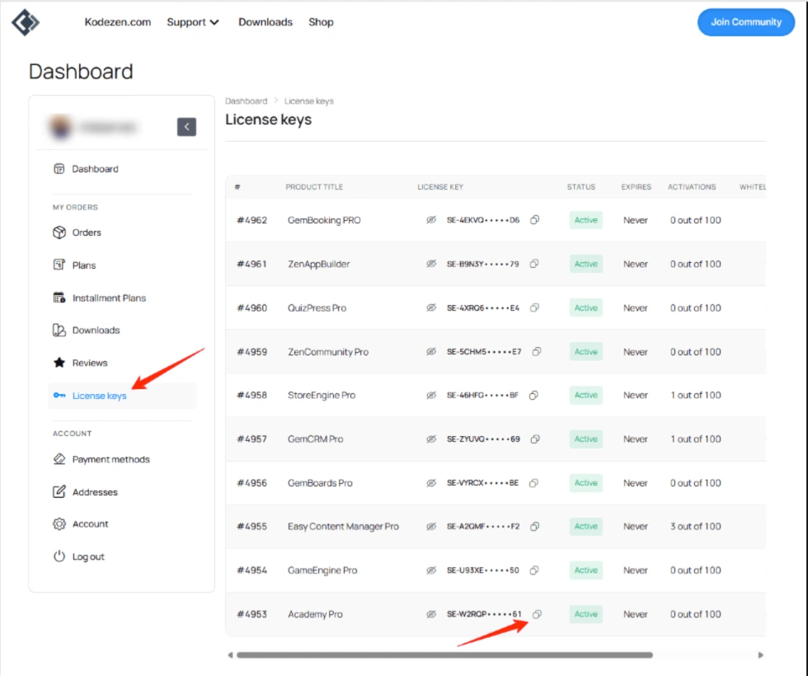Open the Orders sidebar item
The image size is (808, 676).
pos(122,232)
